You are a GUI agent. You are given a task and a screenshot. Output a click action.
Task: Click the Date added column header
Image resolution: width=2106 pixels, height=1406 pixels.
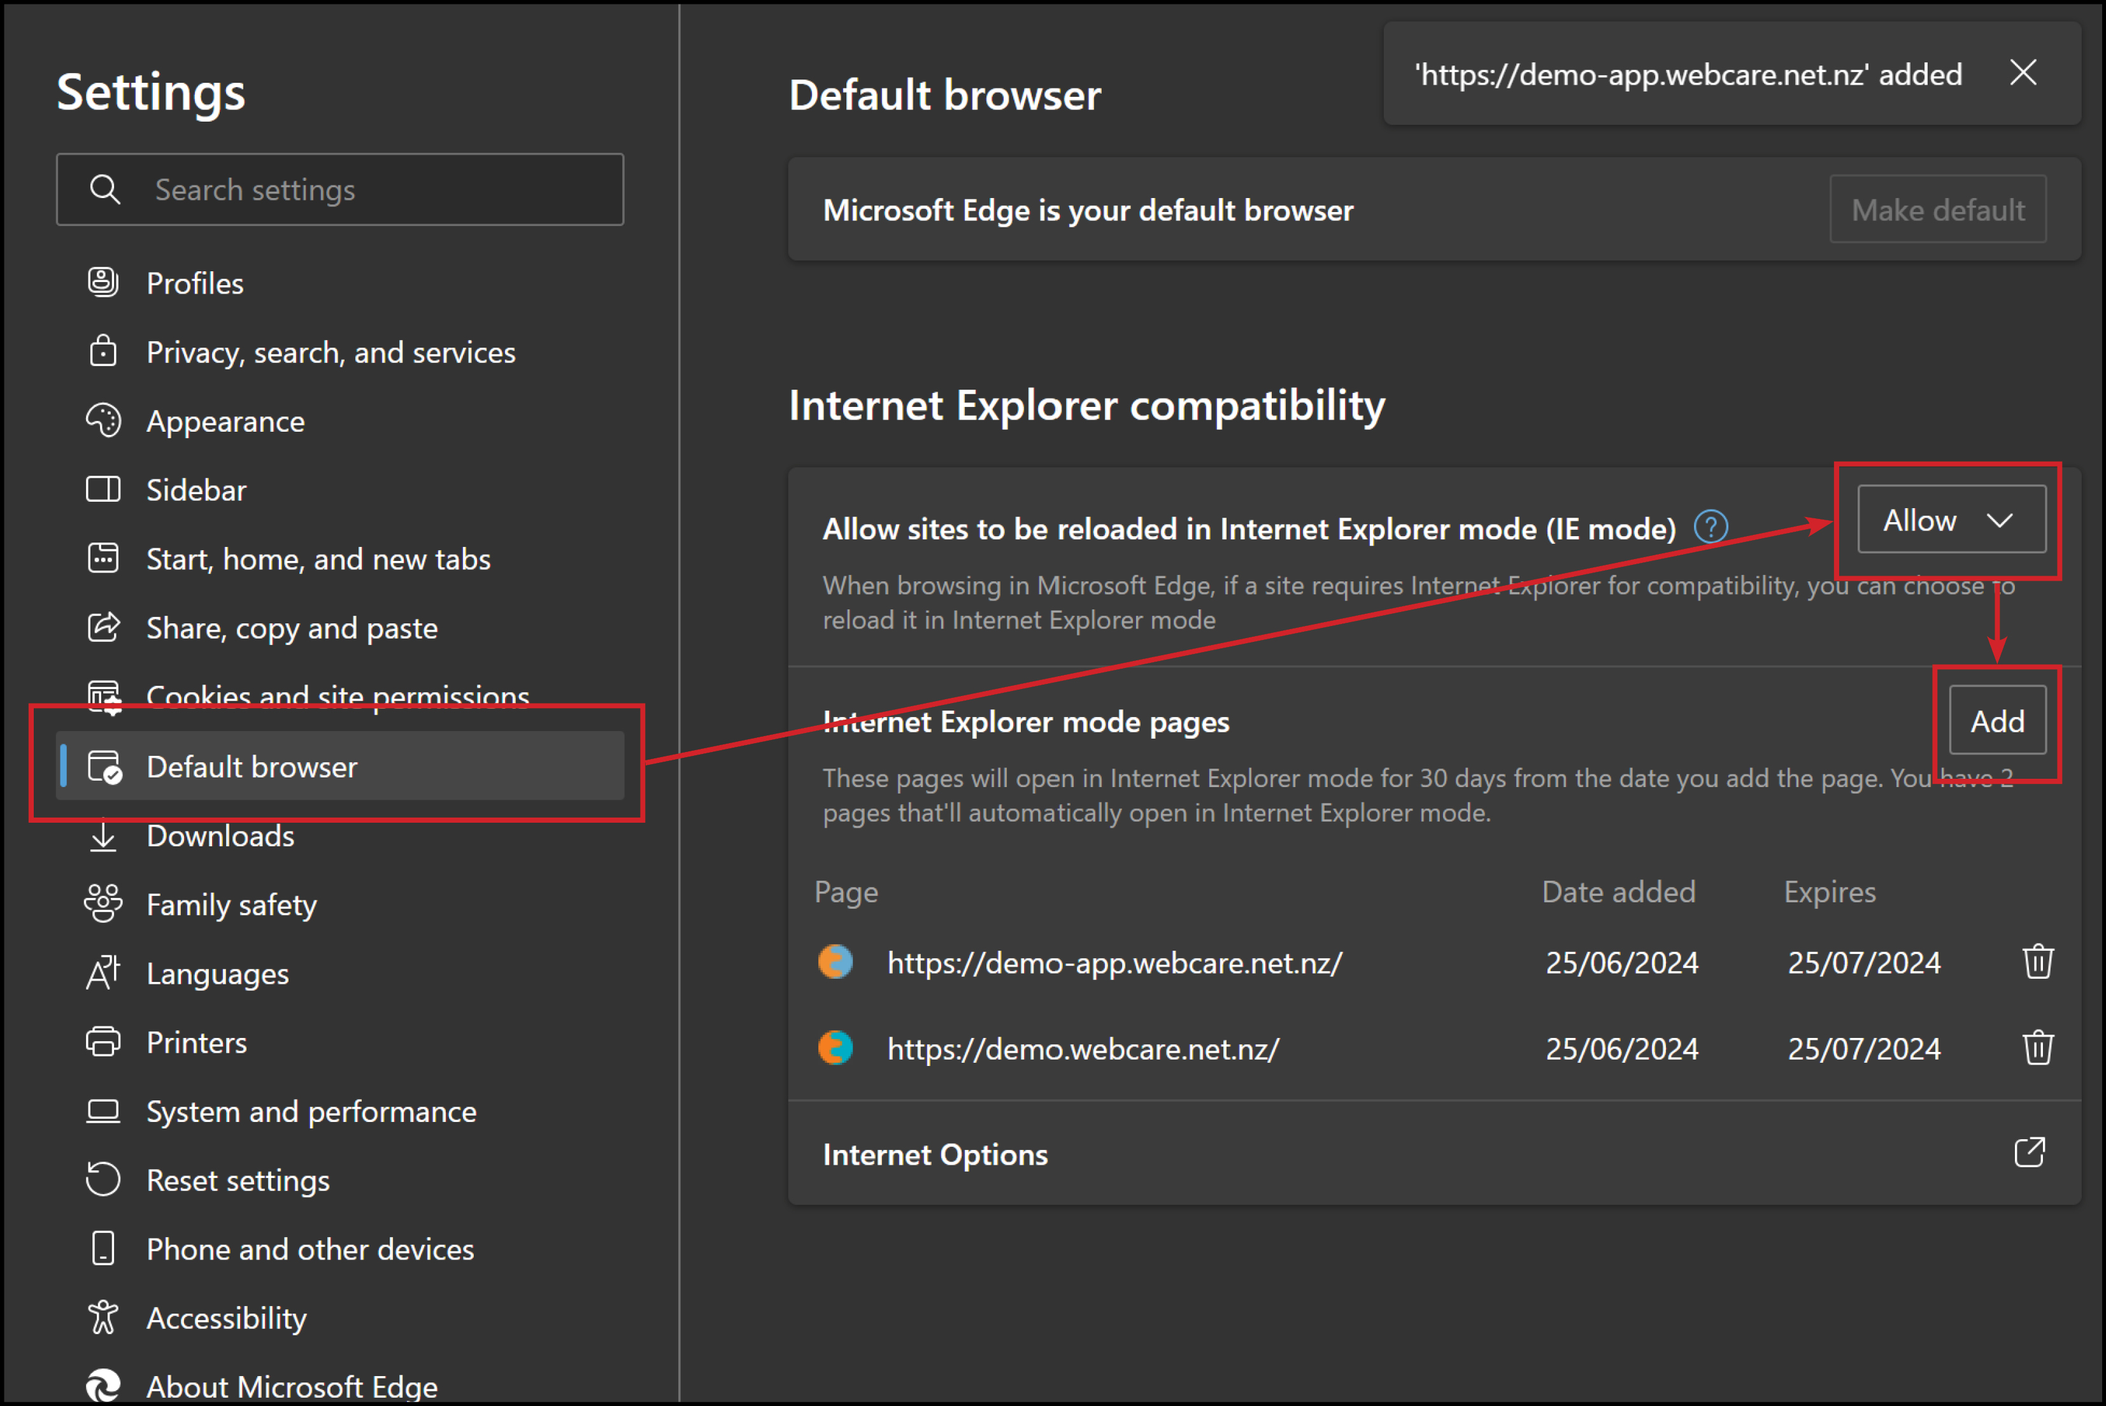pos(1618,892)
